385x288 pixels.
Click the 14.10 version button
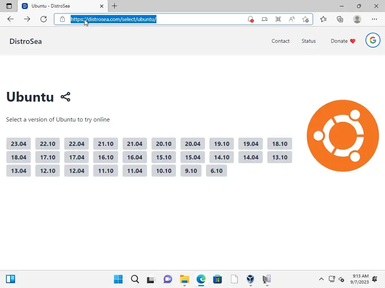click(x=222, y=157)
